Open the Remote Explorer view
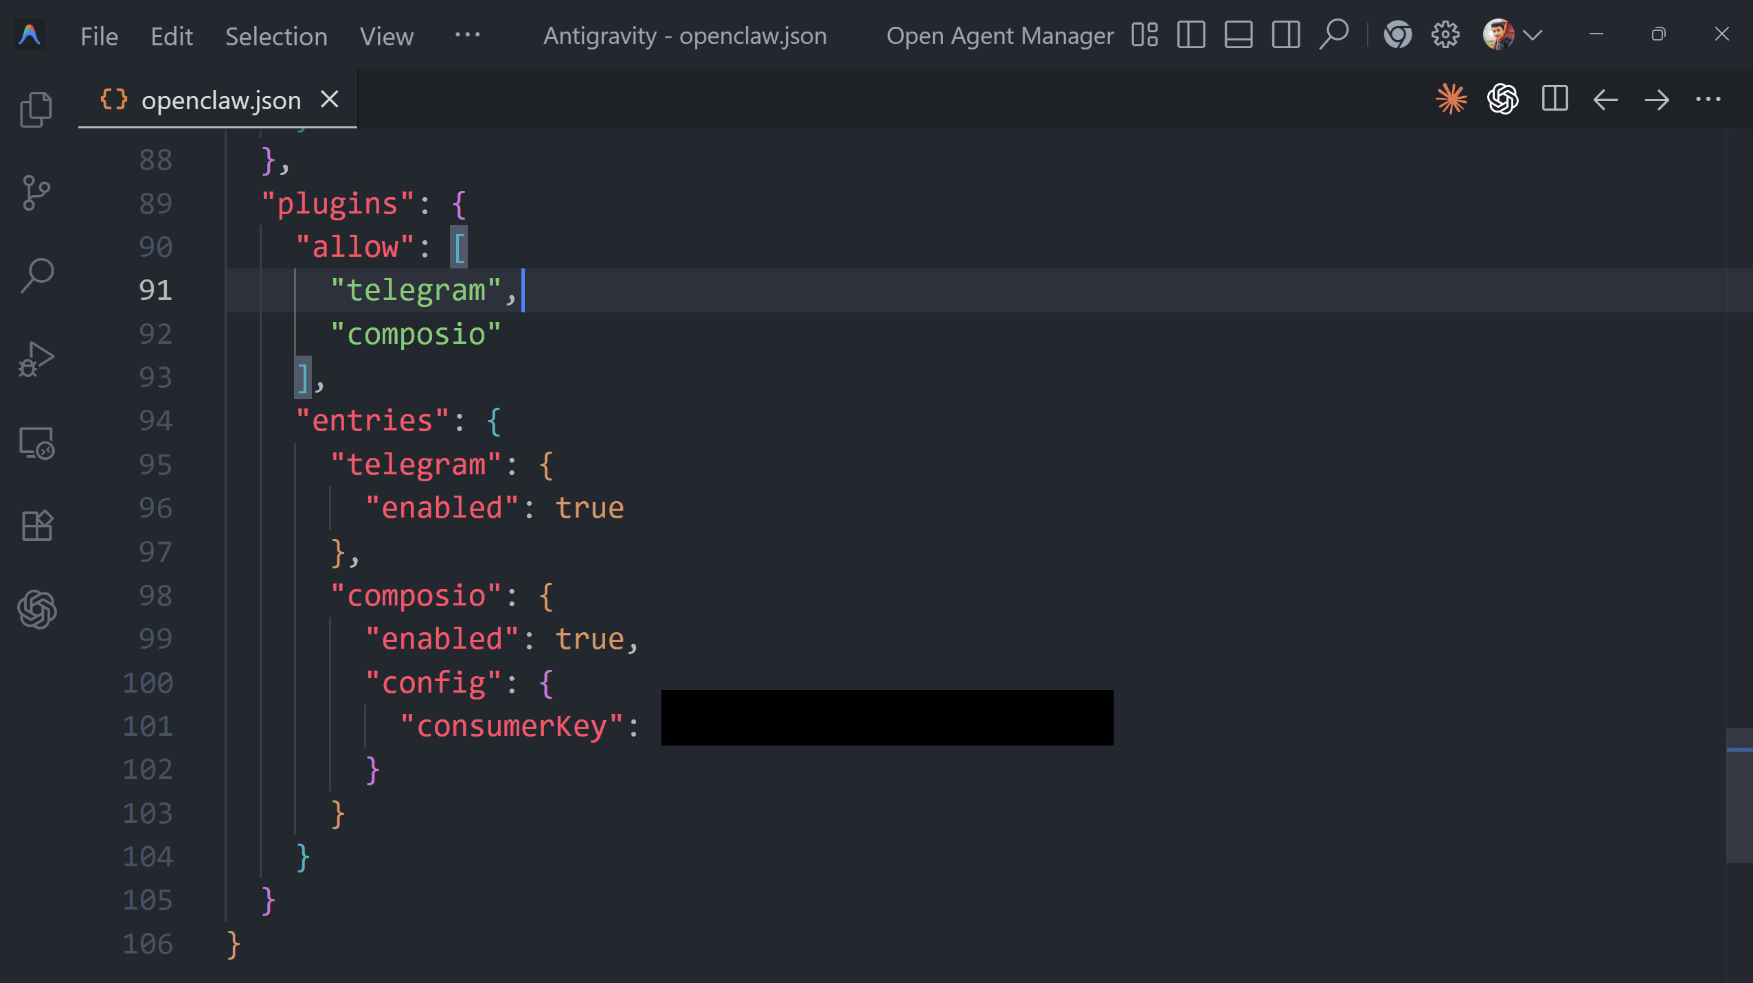Screen dimensions: 1753x983 pos(36,443)
